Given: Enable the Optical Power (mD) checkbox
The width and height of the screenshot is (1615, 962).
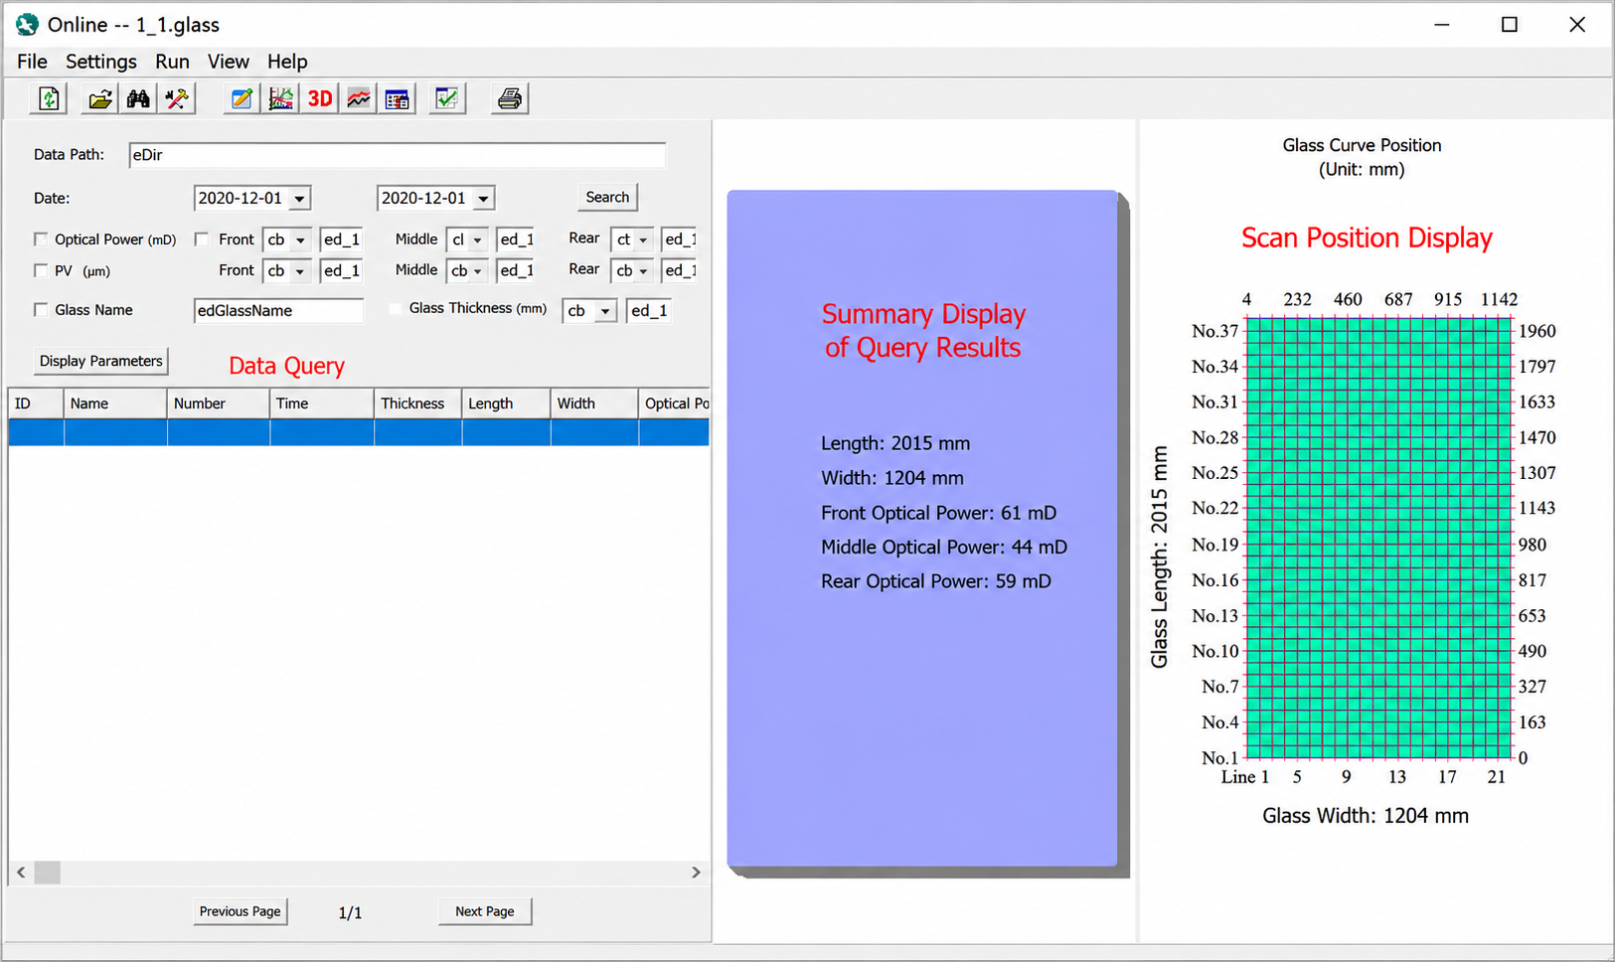Looking at the screenshot, I should coord(41,240).
